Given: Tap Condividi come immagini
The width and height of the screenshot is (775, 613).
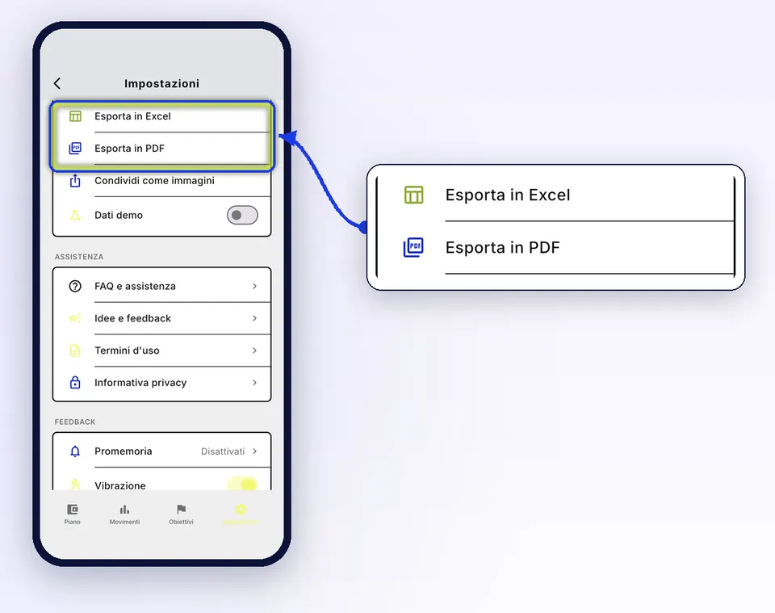Looking at the screenshot, I should pyautogui.click(x=155, y=180).
